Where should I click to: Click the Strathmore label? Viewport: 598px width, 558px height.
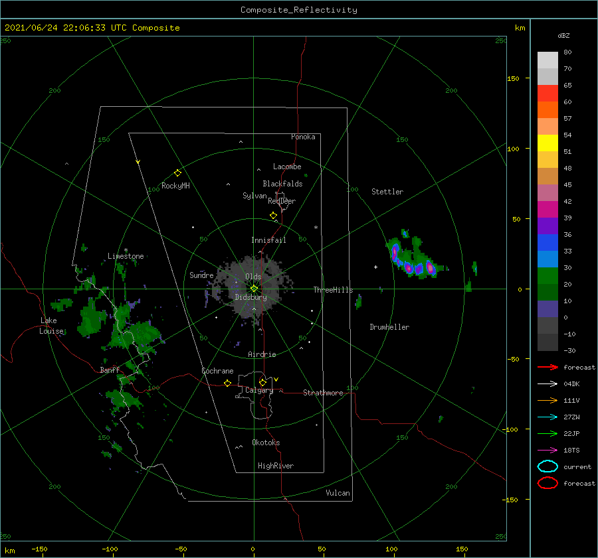(323, 393)
